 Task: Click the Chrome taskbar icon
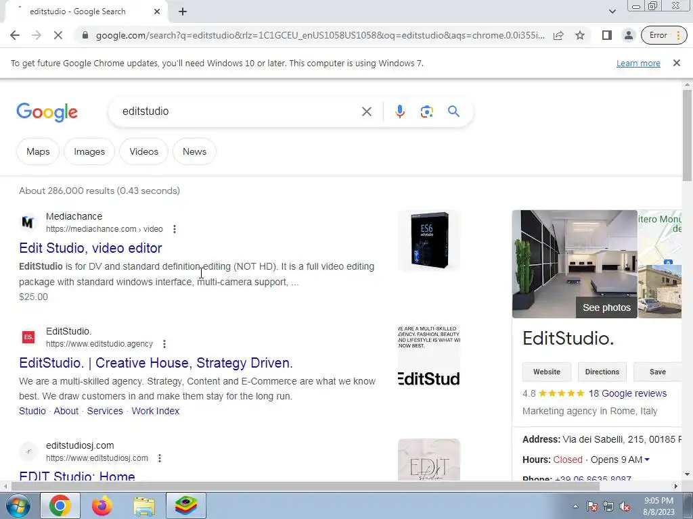coord(60,505)
